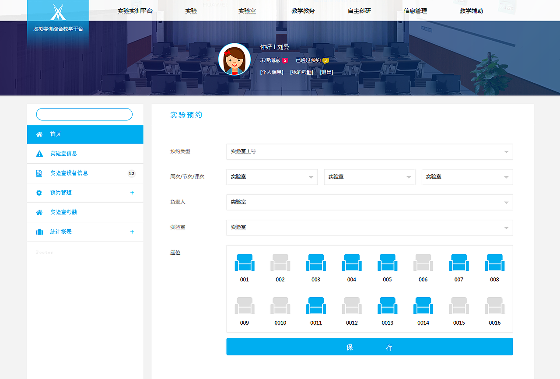
Task: Open the 教学辅助 nav menu
Action: [472, 11]
